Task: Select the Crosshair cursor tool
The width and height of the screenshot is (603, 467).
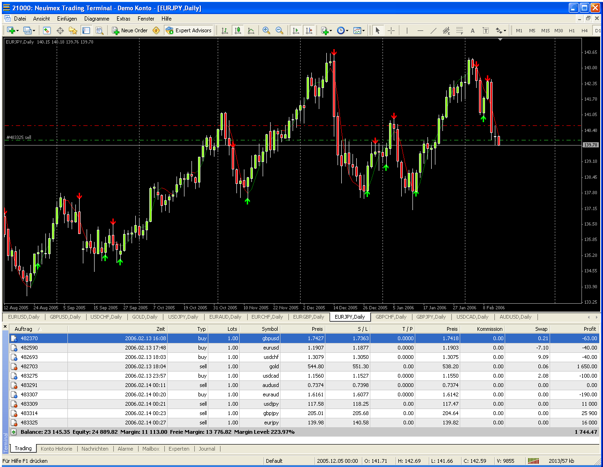Action: [391, 30]
